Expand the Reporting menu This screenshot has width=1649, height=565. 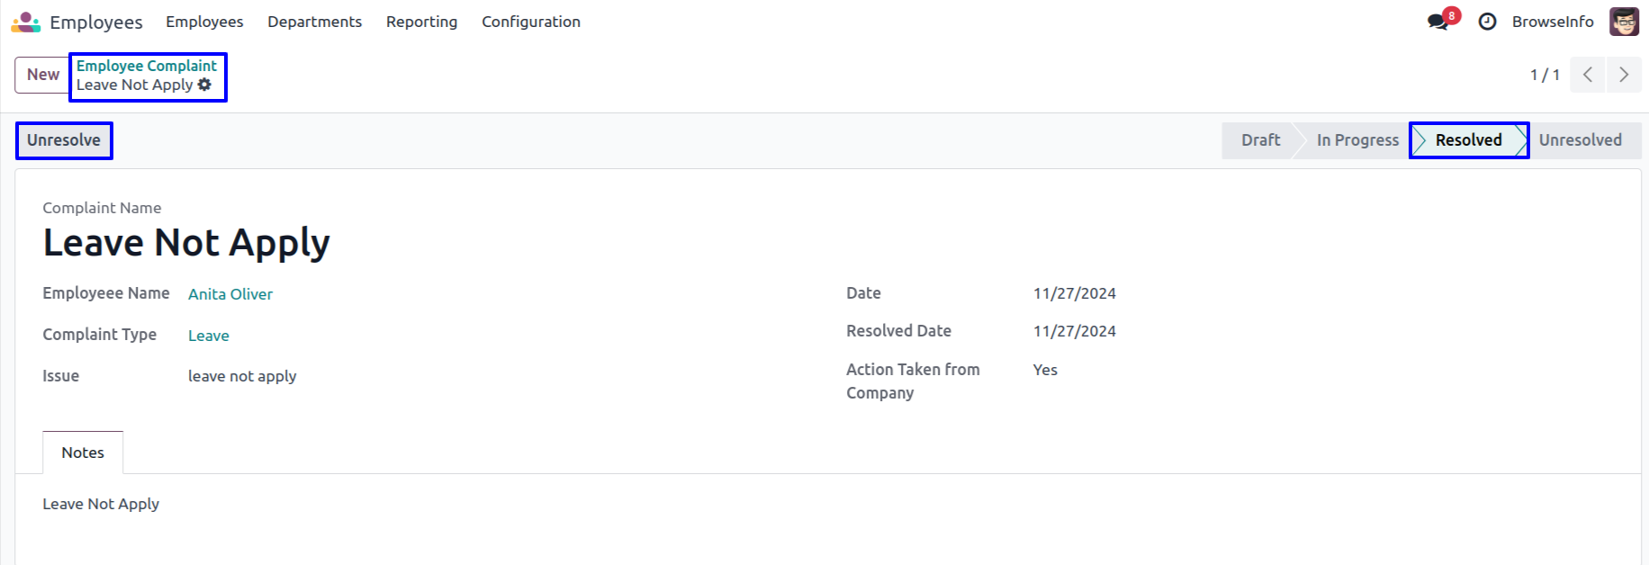click(x=421, y=22)
